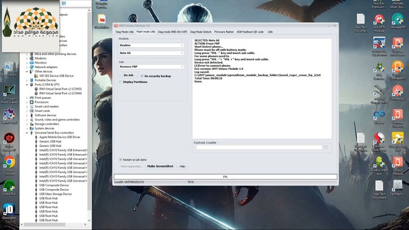Switch to Diag Mode Utils tab

[124, 32]
